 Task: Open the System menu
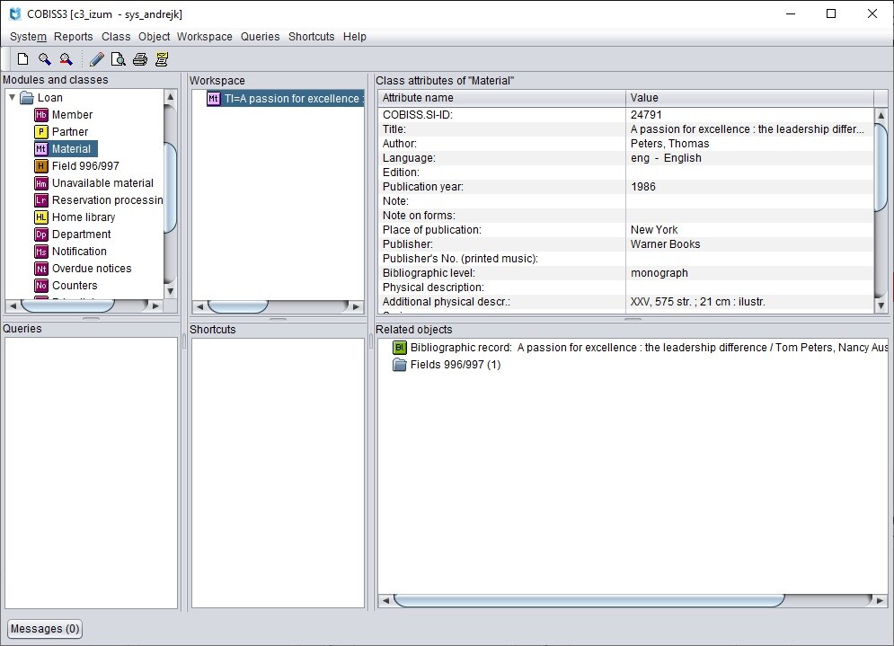(28, 37)
